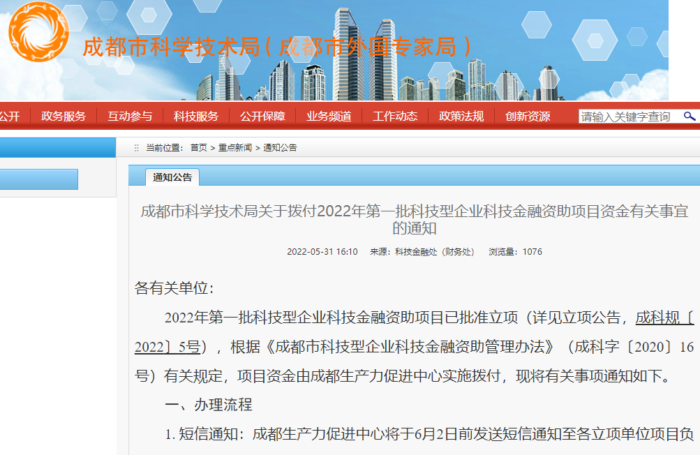Click 重点新闻 in the breadcrumb

(x=235, y=148)
